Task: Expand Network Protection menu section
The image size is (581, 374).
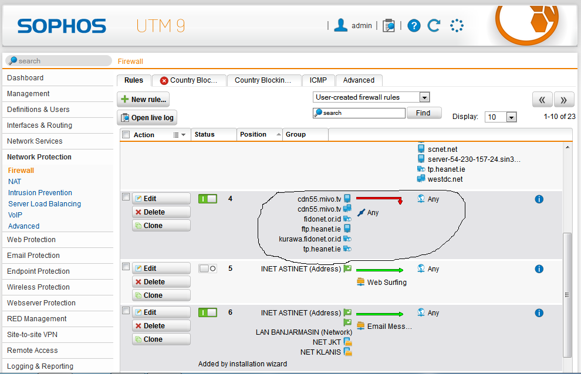Action: [x=39, y=157]
